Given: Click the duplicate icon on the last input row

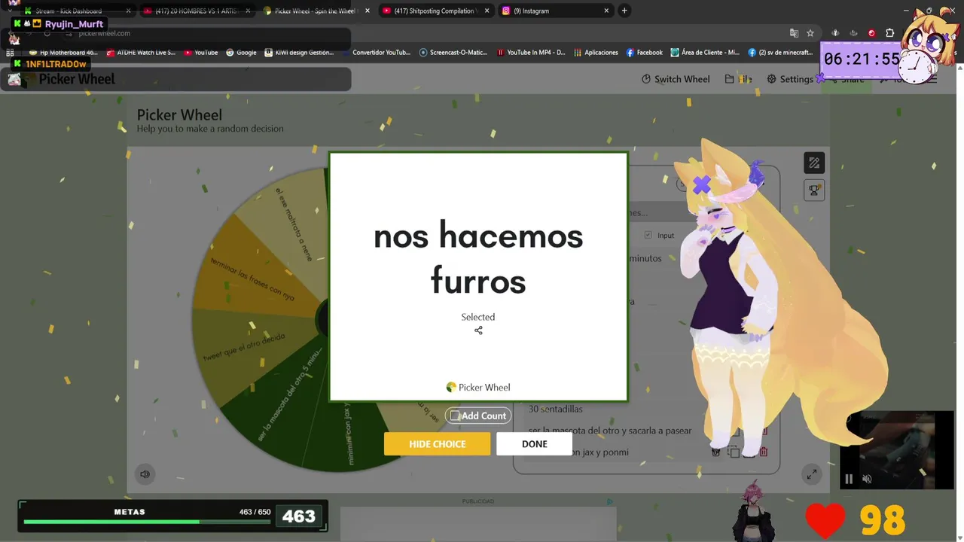Looking at the screenshot, I should 734,452.
